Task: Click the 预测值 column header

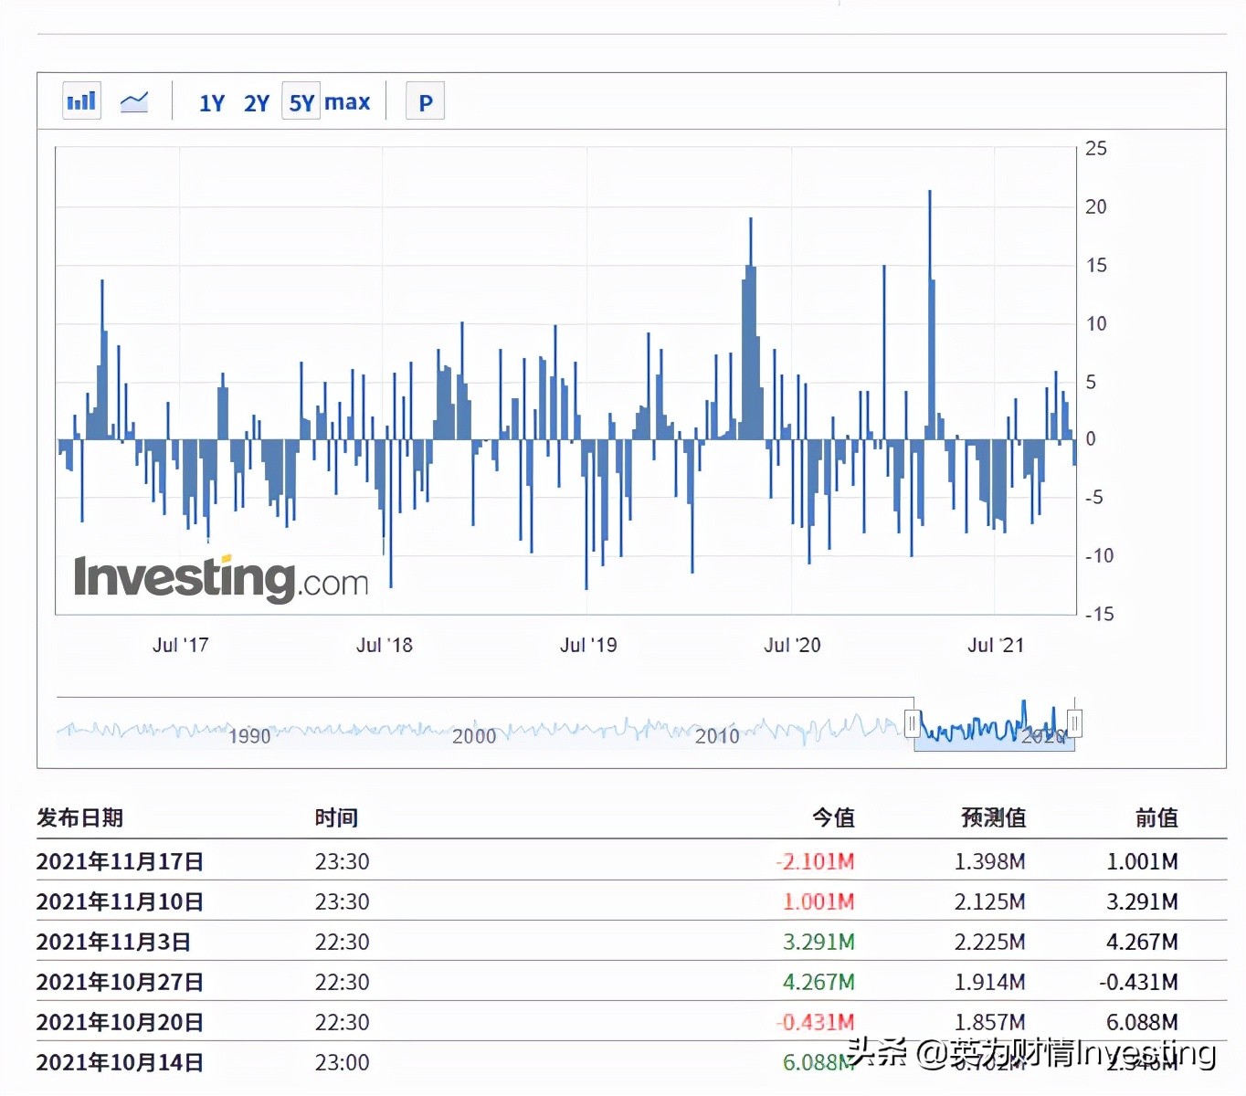Action: pos(993,817)
